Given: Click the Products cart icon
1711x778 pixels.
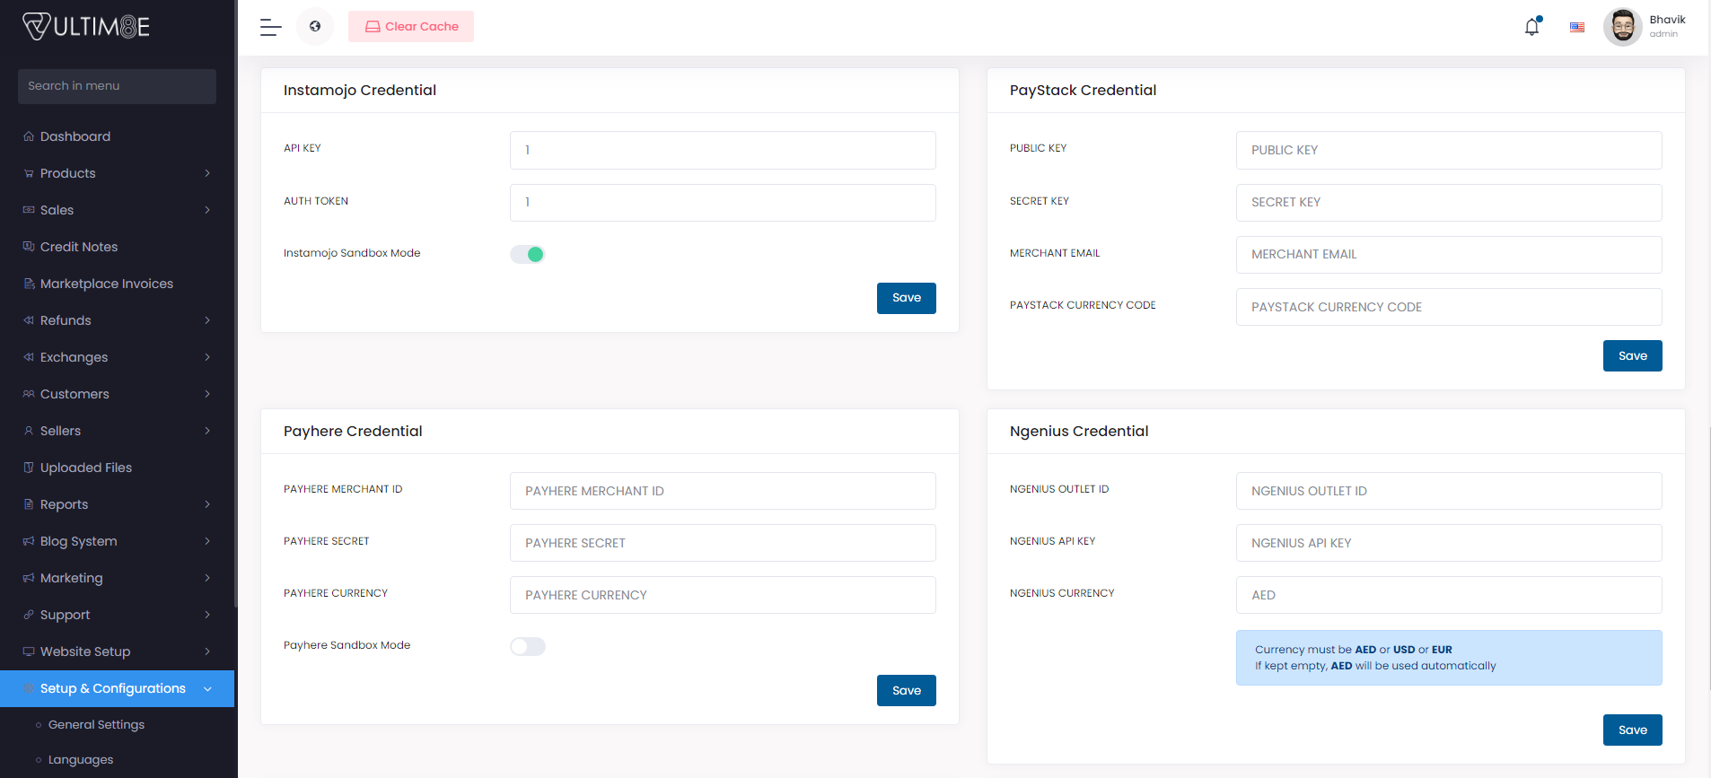Looking at the screenshot, I should (29, 173).
